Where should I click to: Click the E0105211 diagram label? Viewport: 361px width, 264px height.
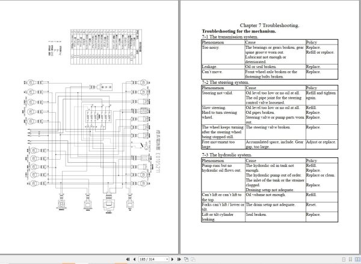(x=158, y=163)
